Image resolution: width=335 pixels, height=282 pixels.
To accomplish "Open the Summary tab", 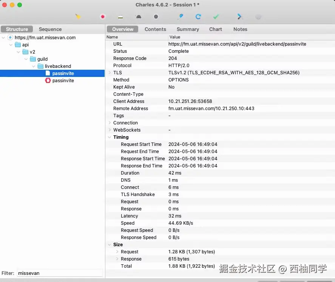I will pyautogui.click(x=188, y=29).
